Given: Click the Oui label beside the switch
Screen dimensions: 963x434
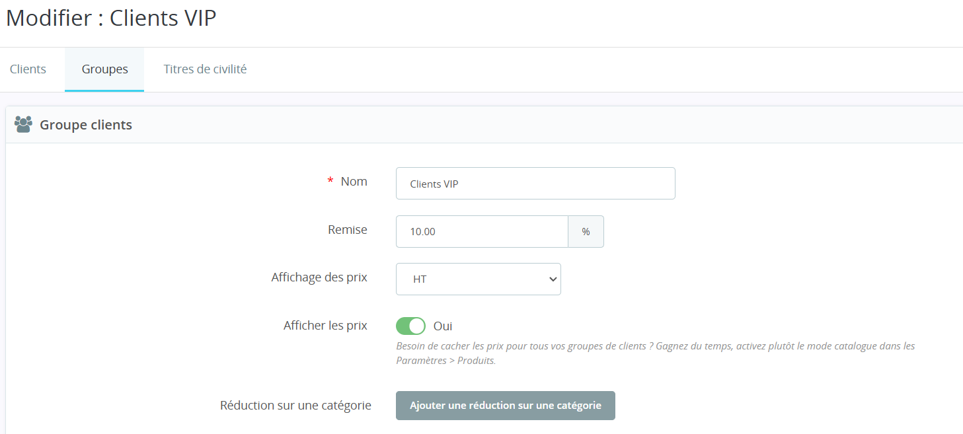Looking at the screenshot, I should (443, 326).
